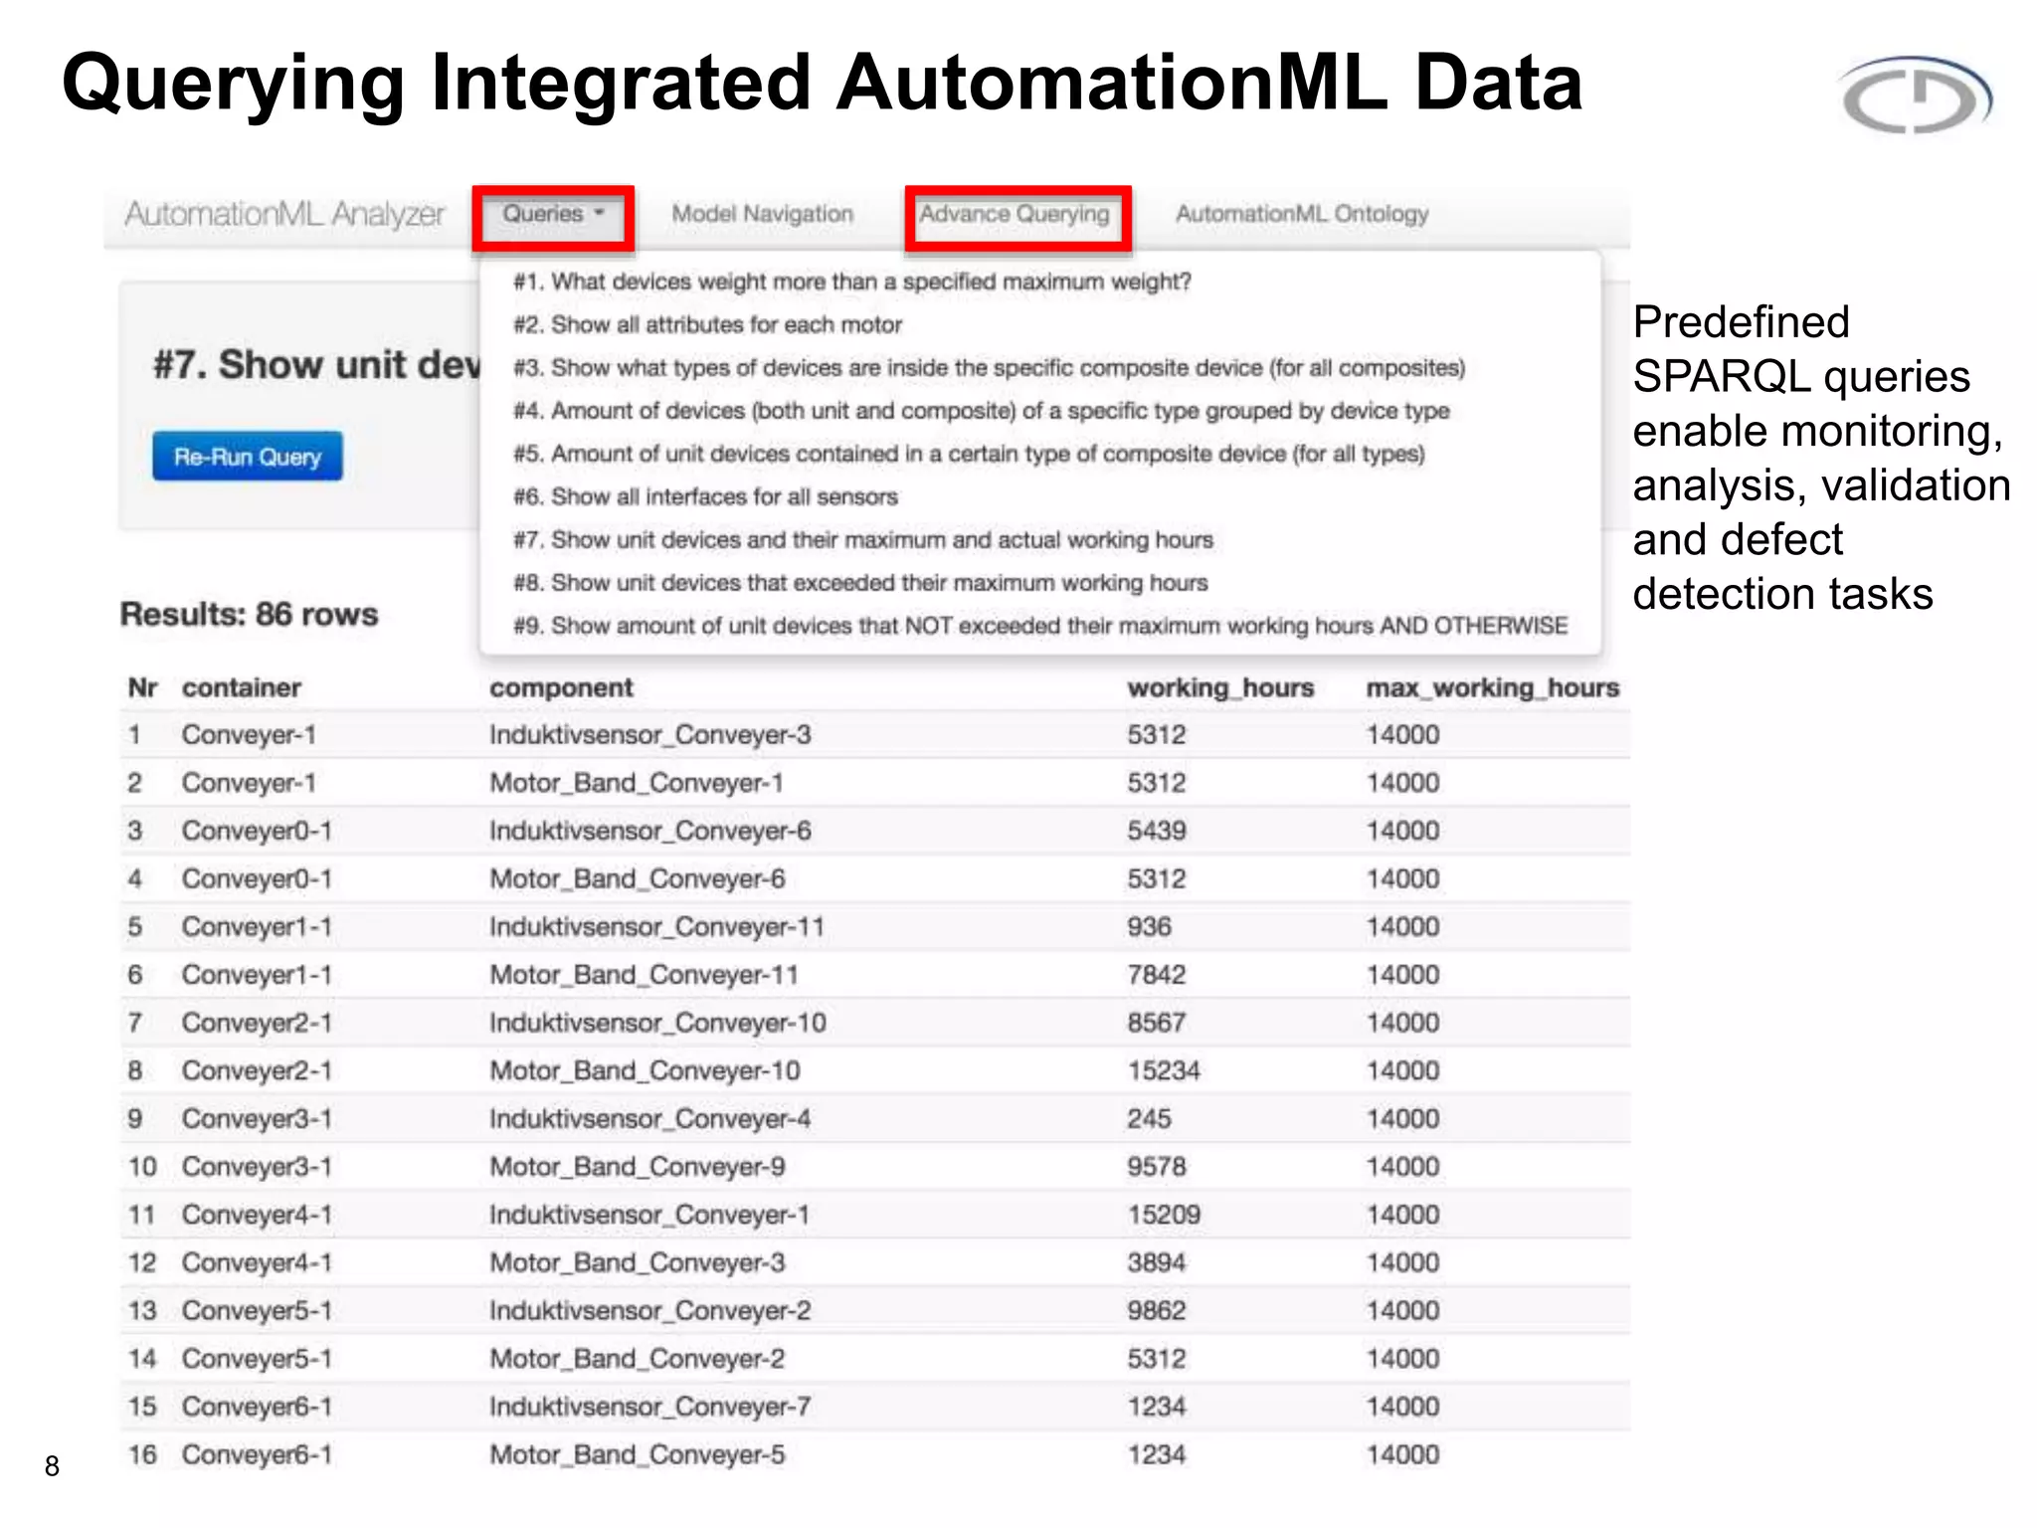Viewport: 2037px width, 1528px height.
Task: Click cell 'Motor_Band_Conveyer-10'
Action: coord(645,1071)
